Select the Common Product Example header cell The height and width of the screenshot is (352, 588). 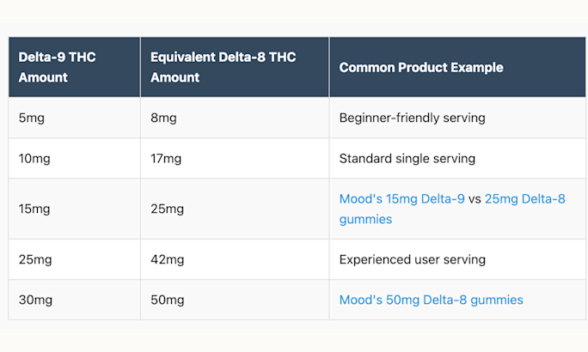[x=421, y=67]
